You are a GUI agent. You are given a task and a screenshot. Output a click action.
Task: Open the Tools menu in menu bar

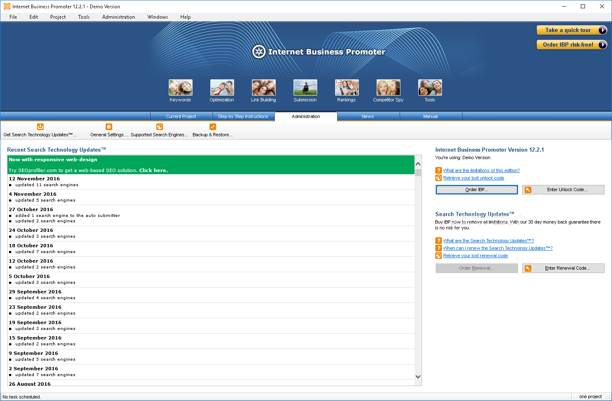click(x=84, y=17)
